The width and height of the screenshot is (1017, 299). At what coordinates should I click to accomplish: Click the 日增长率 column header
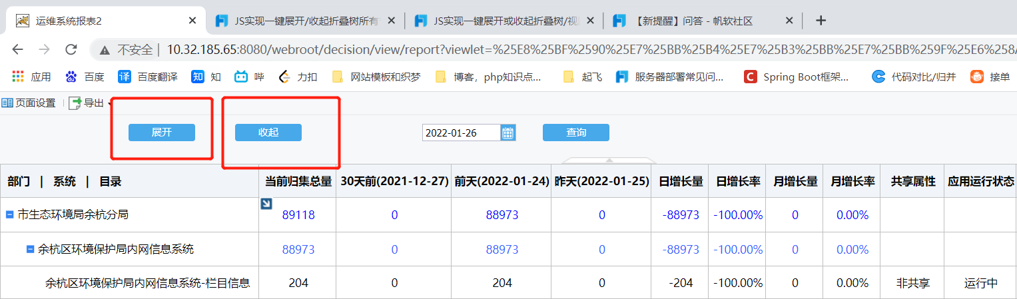click(738, 181)
